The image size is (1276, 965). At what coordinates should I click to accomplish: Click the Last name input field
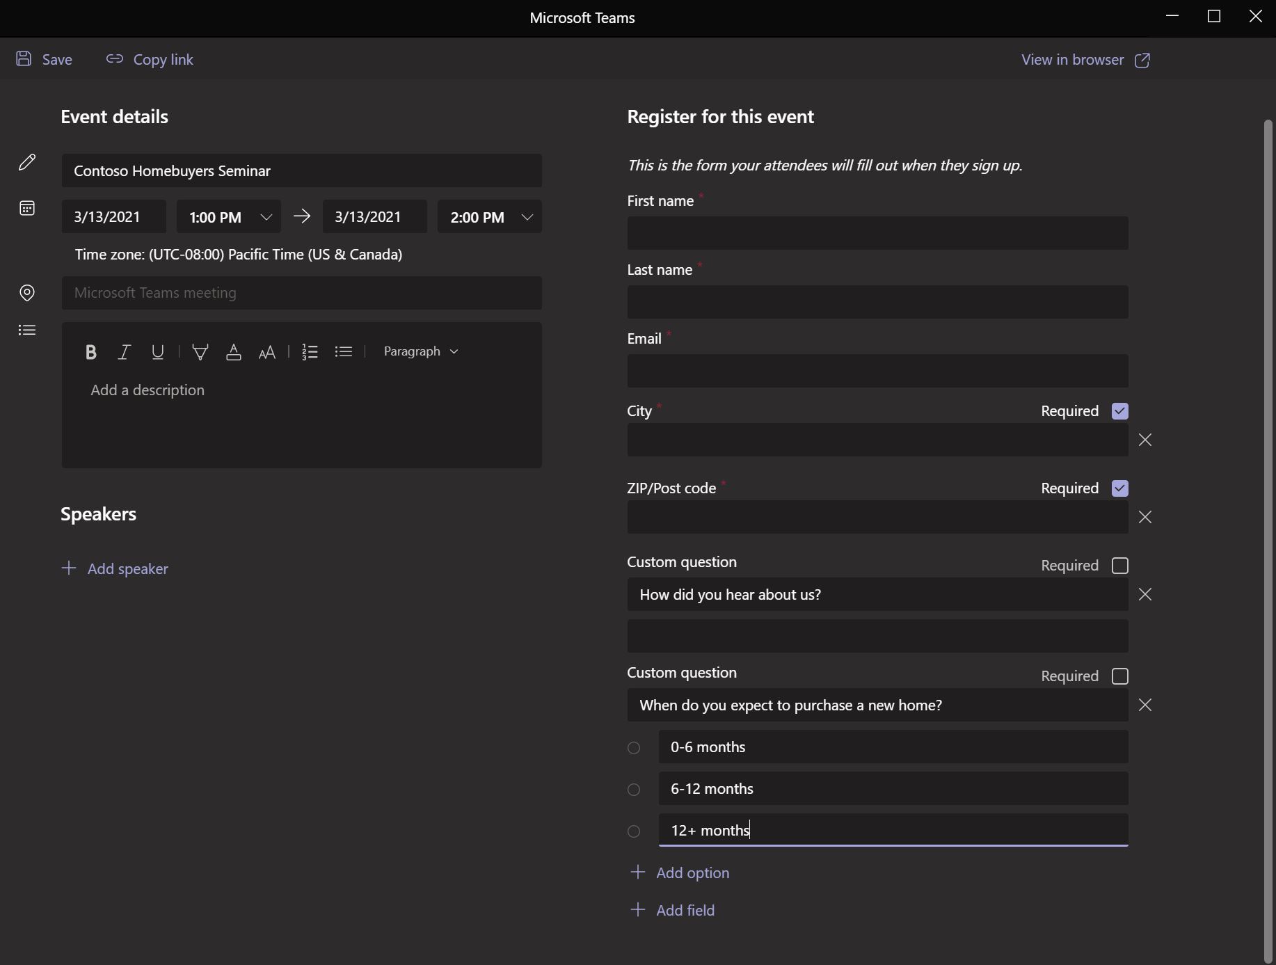click(877, 302)
